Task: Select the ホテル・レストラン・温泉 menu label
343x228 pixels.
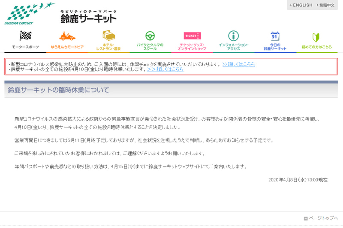Action: coord(108,47)
